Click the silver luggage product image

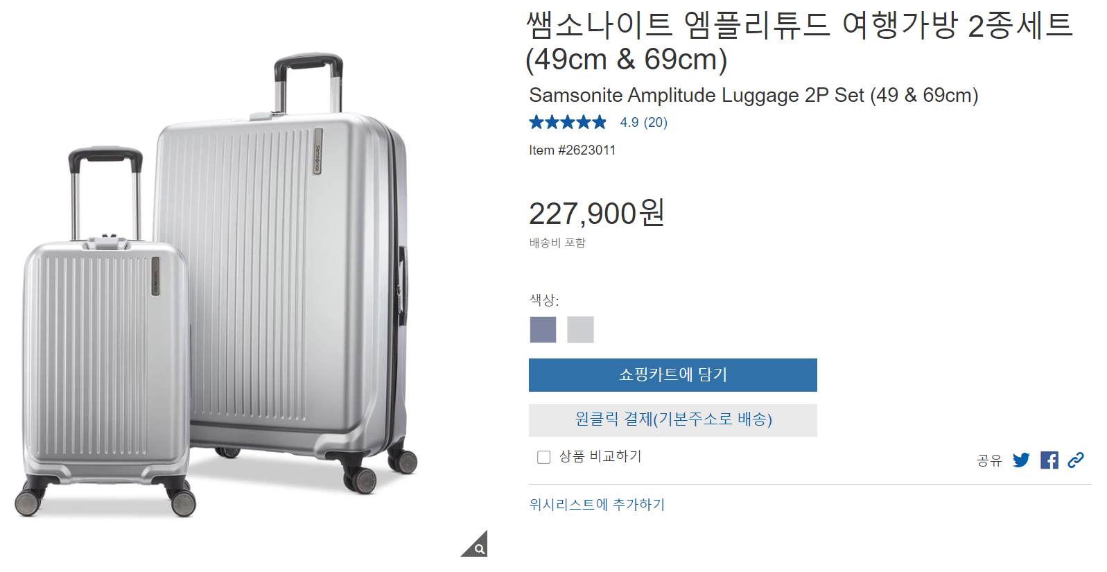(x=216, y=285)
